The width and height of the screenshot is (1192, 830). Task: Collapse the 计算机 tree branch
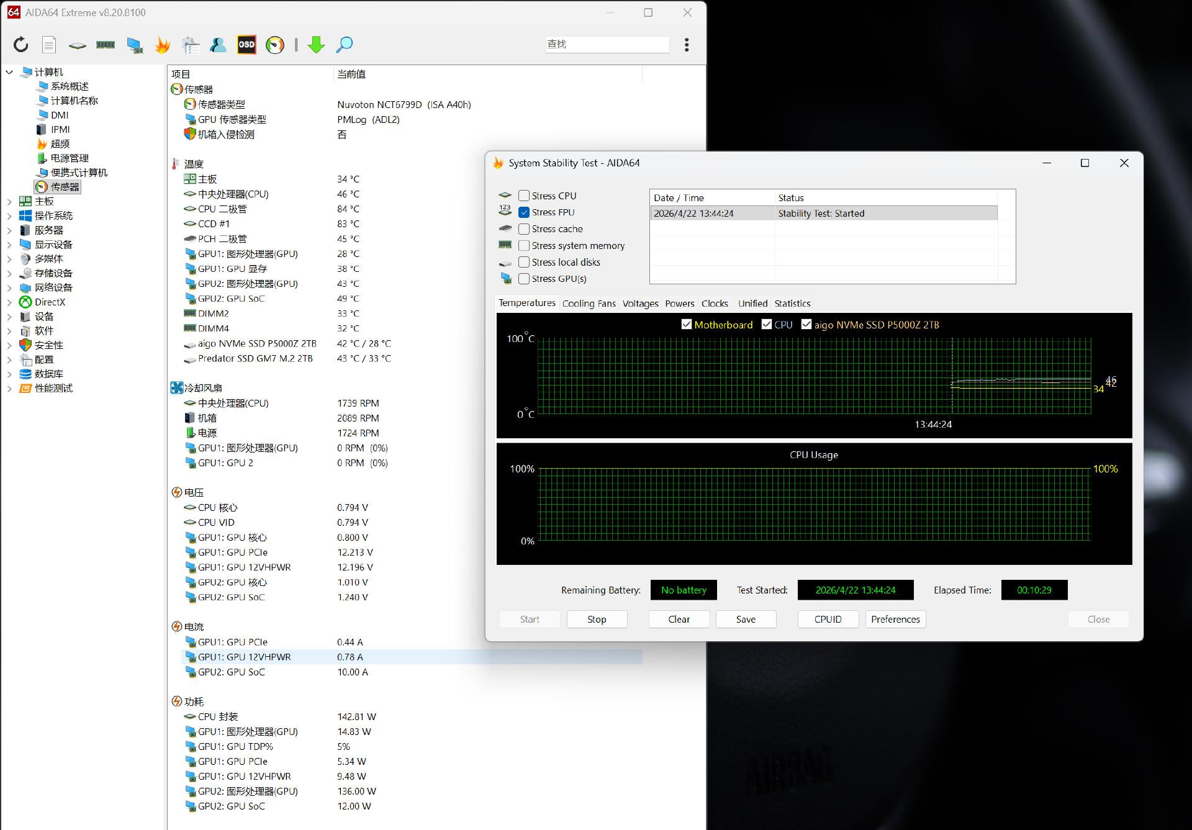(9, 71)
